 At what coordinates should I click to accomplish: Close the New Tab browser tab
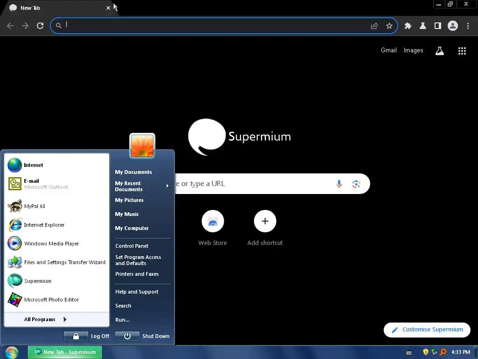tap(108, 8)
